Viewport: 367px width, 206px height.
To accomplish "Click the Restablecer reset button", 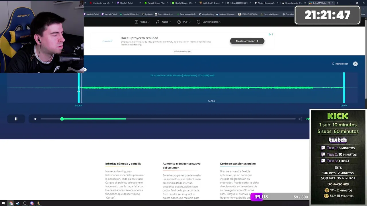I will click(x=340, y=64).
